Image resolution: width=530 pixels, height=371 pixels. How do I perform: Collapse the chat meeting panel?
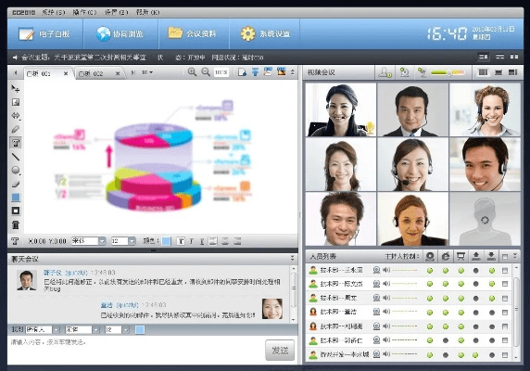pyautogui.click(x=293, y=259)
